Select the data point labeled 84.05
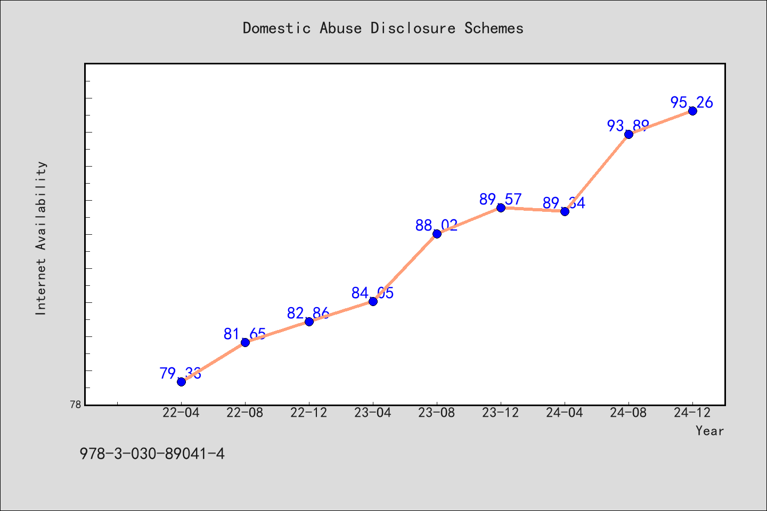The height and width of the screenshot is (511, 767). point(373,301)
